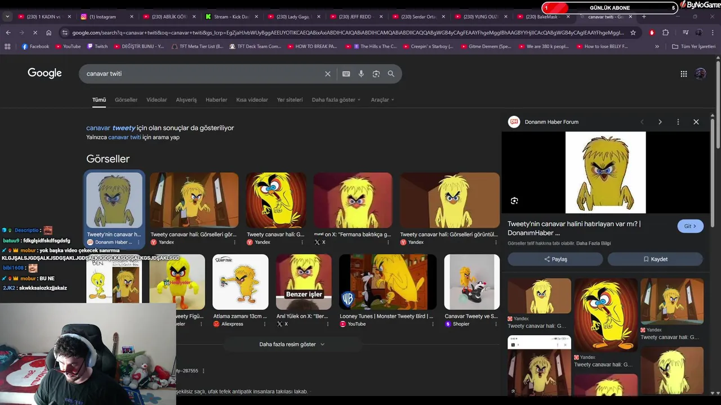Select the first Donanım Haber Tweety thumbnail
This screenshot has height=405, width=721.
114,200
